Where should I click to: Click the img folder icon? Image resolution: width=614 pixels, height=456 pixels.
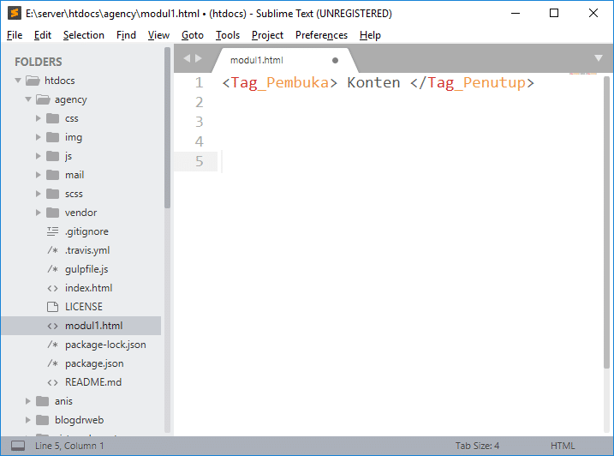click(x=52, y=137)
